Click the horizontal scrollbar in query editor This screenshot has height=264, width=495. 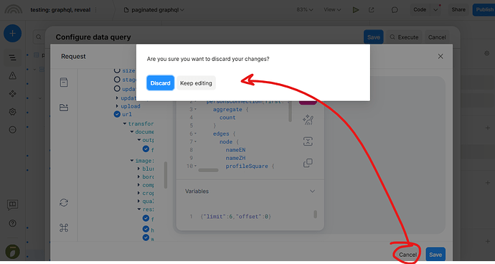[x=208, y=170]
